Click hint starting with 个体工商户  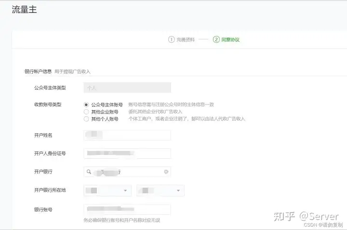pos(187,119)
